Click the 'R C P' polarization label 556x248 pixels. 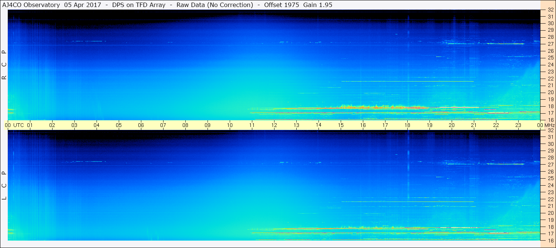(4, 65)
